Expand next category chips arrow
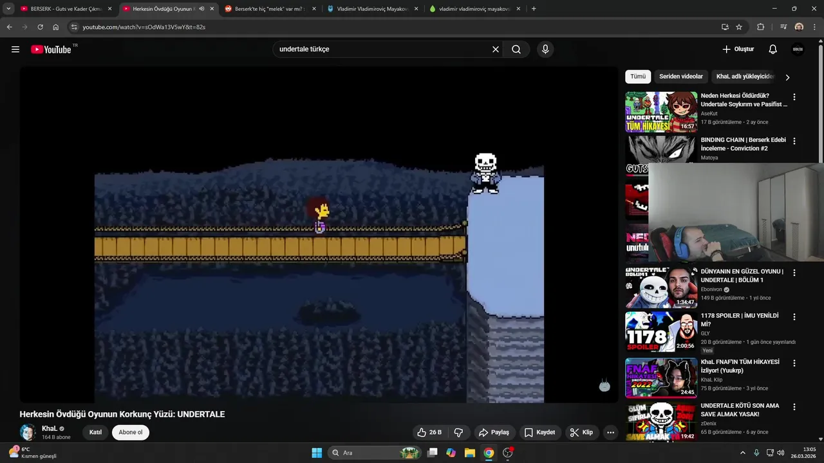824x463 pixels. click(x=787, y=77)
